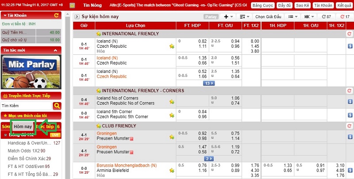Add International Friendly league to favorites
The height and width of the screenshot is (179, 354).
click(x=98, y=34)
